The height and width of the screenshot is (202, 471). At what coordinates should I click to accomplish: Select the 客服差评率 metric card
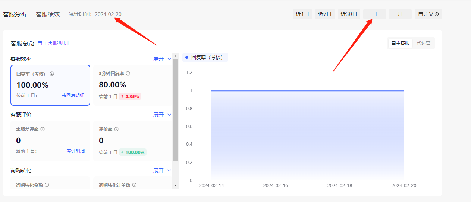pyautogui.click(x=50, y=141)
